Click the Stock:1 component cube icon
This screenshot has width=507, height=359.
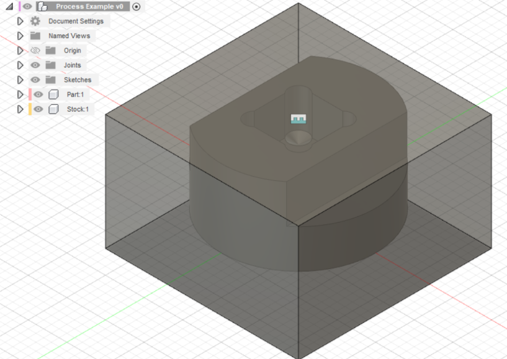pos(53,109)
